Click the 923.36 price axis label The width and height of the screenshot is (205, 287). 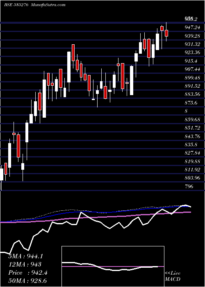[192, 53]
